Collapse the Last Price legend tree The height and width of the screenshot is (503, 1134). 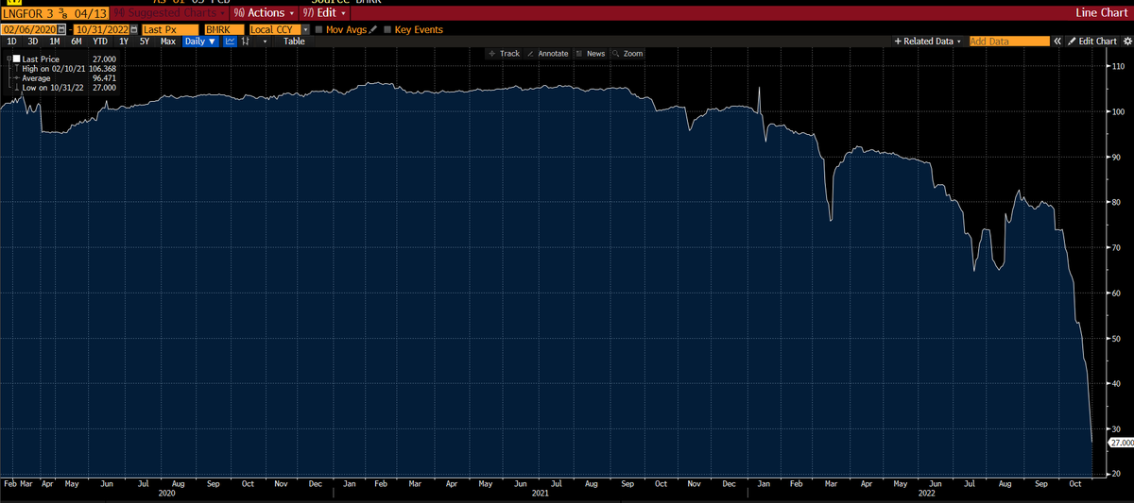(x=9, y=59)
